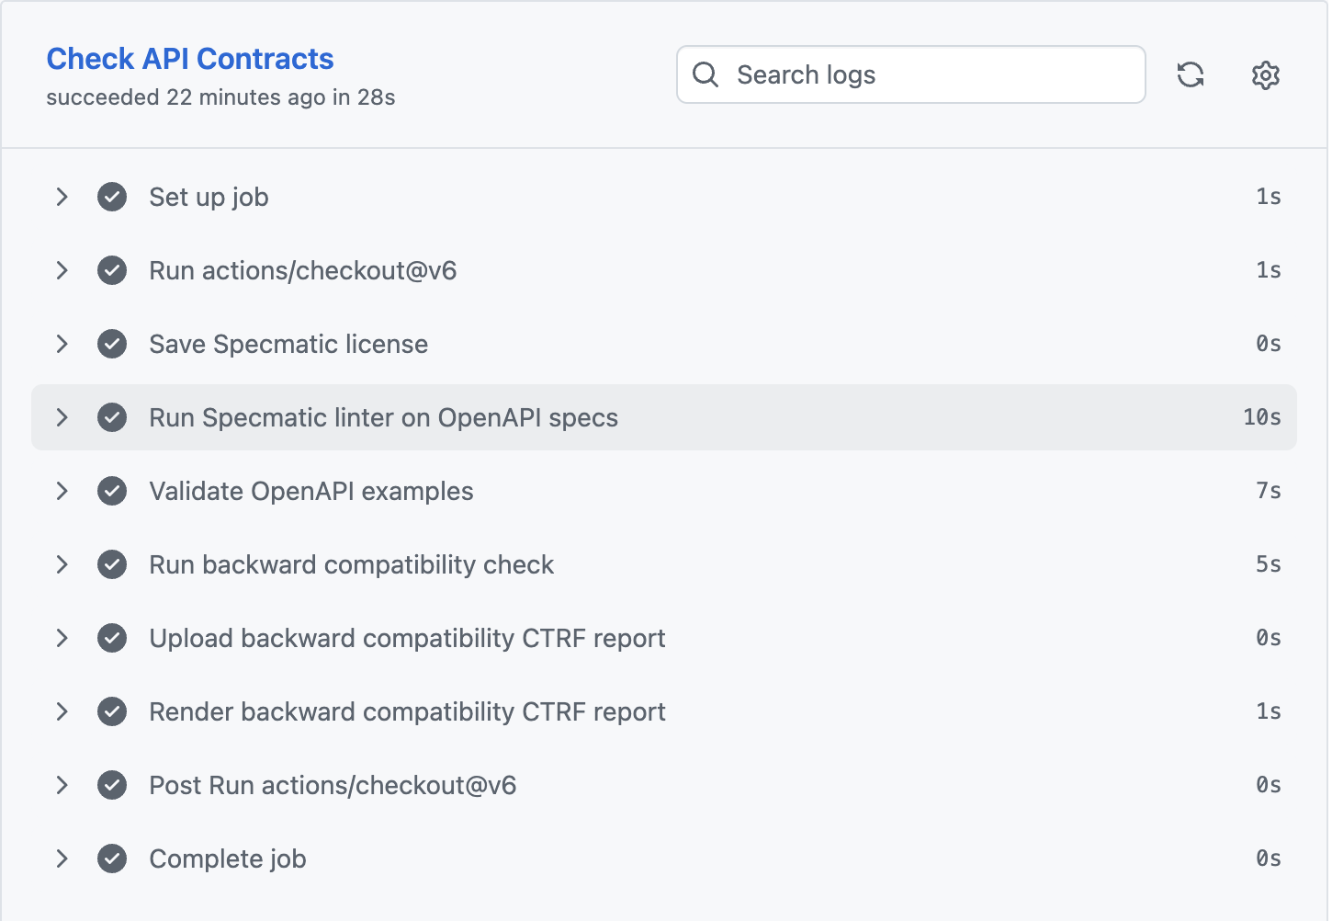Click 'succeeded 22 minutes ago in 28s' status text

(x=220, y=97)
